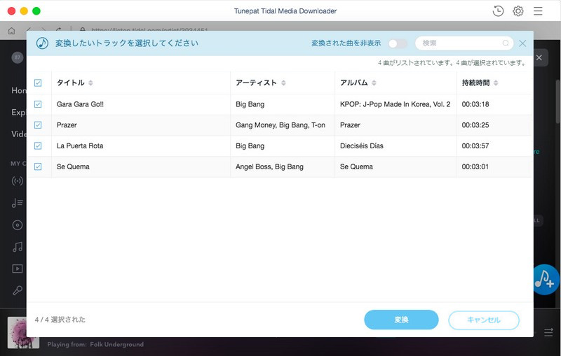Sort by アルバム column arrows
The image size is (561, 356).
click(374, 83)
